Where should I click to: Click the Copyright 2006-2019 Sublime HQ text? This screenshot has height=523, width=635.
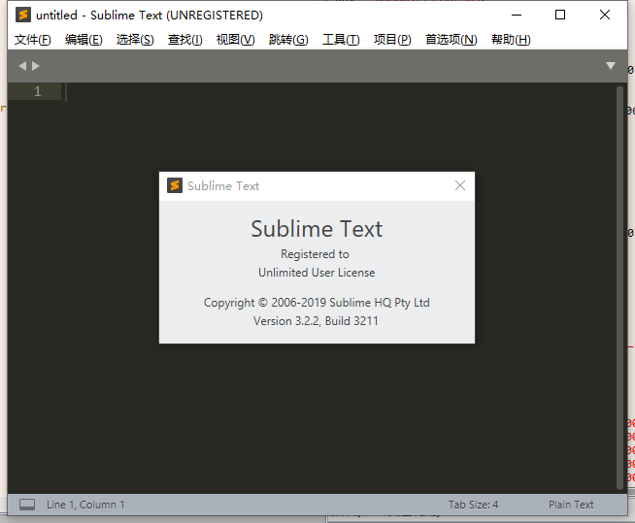click(317, 303)
